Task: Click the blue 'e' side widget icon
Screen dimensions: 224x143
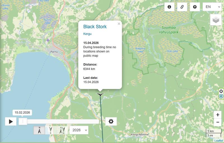Action: point(221,96)
